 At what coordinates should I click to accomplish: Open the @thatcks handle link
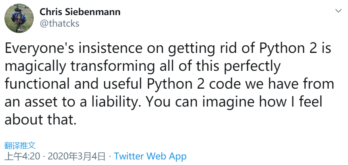coord(60,23)
